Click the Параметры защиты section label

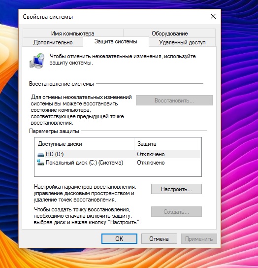(x=54, y=131)
